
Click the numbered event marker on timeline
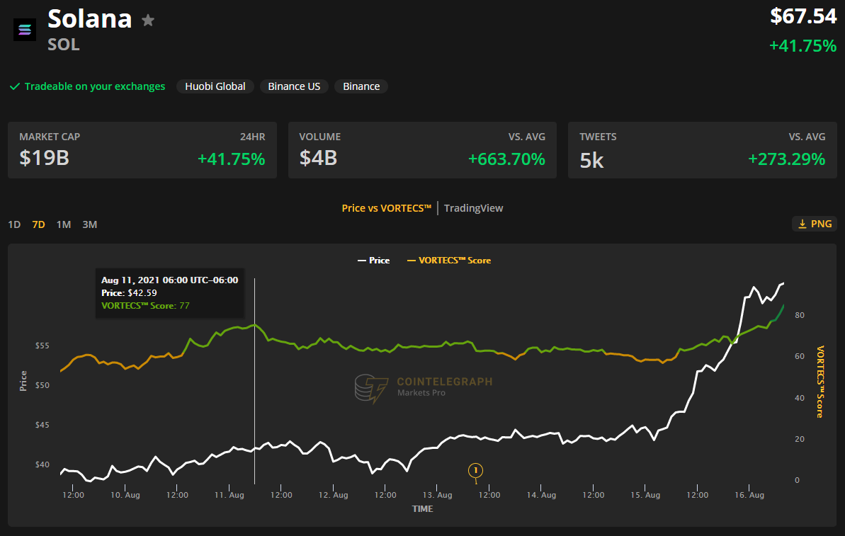476,470
